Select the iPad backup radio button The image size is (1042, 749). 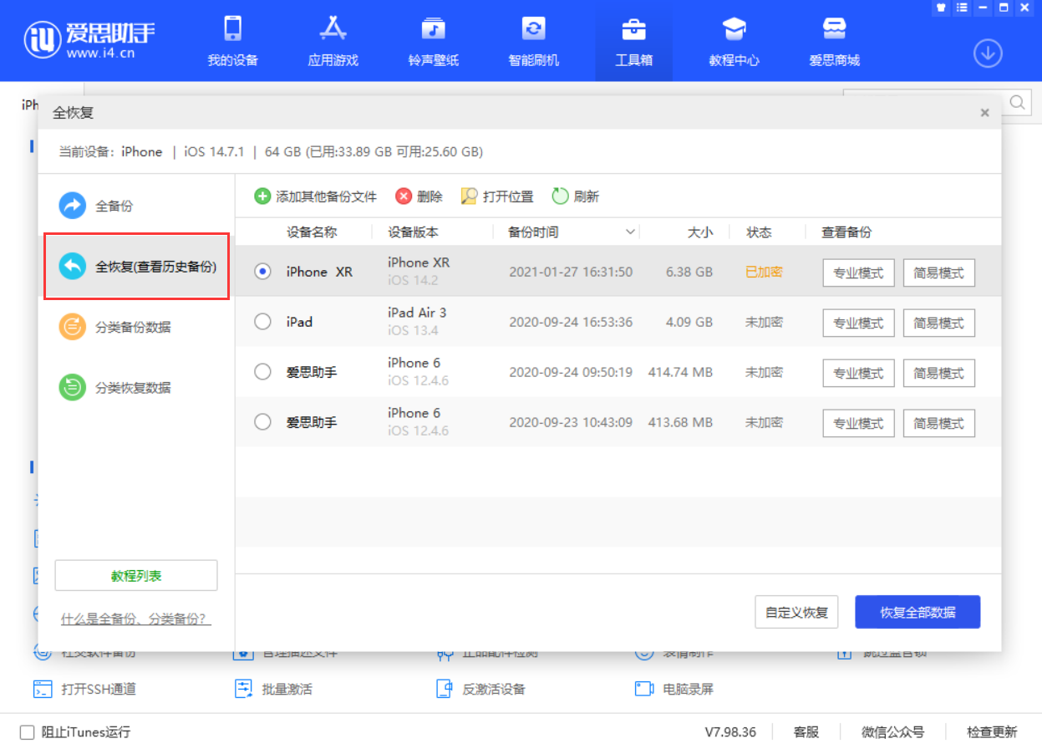[x=262, y=322]
